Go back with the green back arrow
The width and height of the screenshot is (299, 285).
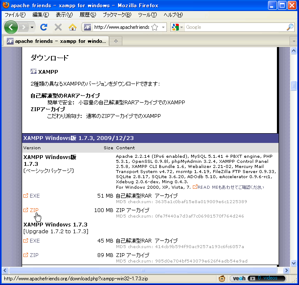11,27
